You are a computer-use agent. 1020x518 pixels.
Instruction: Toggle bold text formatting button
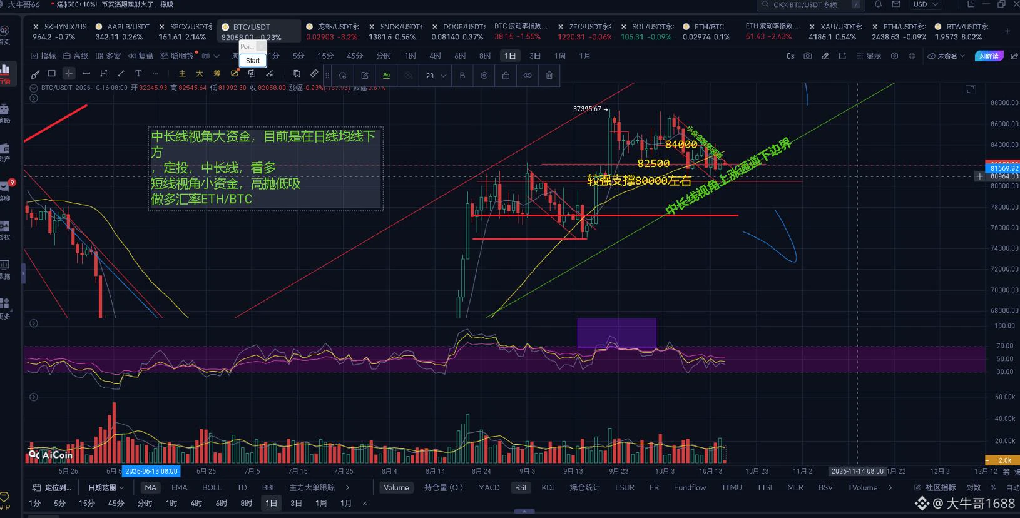[x=462, y=76]
